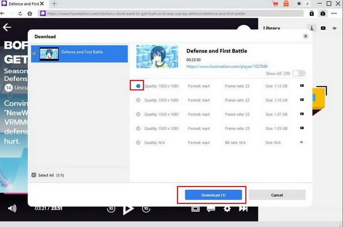Open the gift box icon
This screenshot has width=343, height=227.
coord(286,4)
